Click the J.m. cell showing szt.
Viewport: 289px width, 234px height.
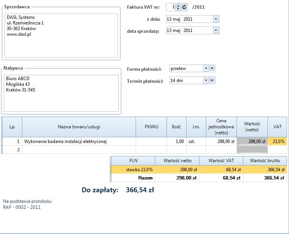click(196, 141)
